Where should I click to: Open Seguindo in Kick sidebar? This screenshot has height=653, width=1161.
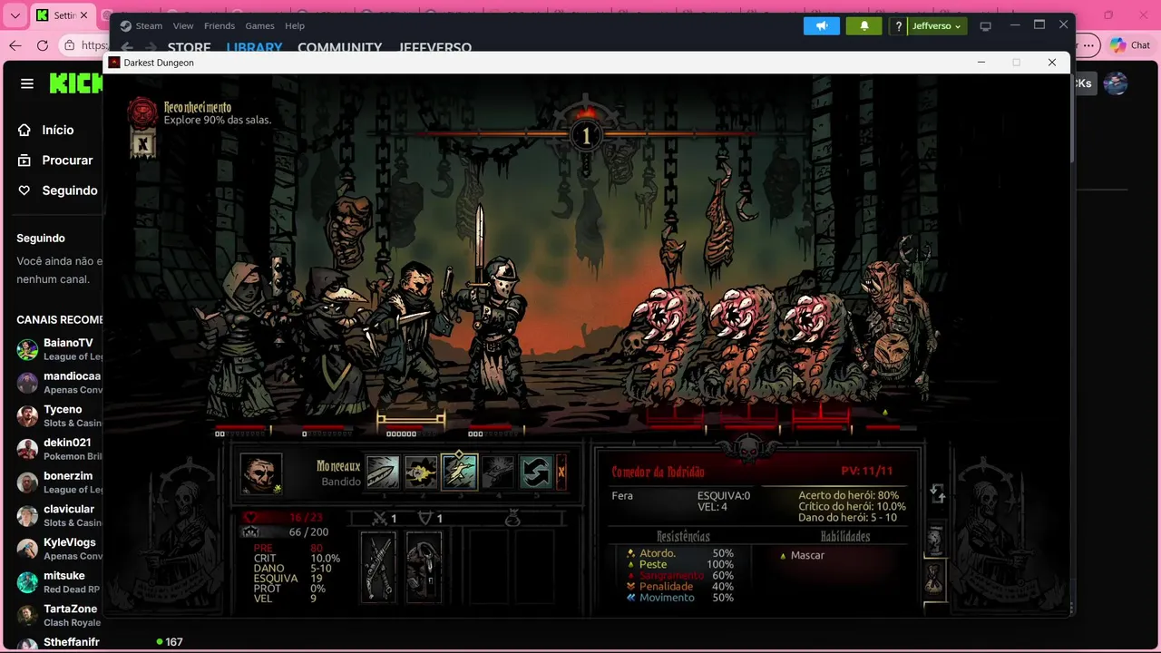pyautogui.click(x=57, y=190)
